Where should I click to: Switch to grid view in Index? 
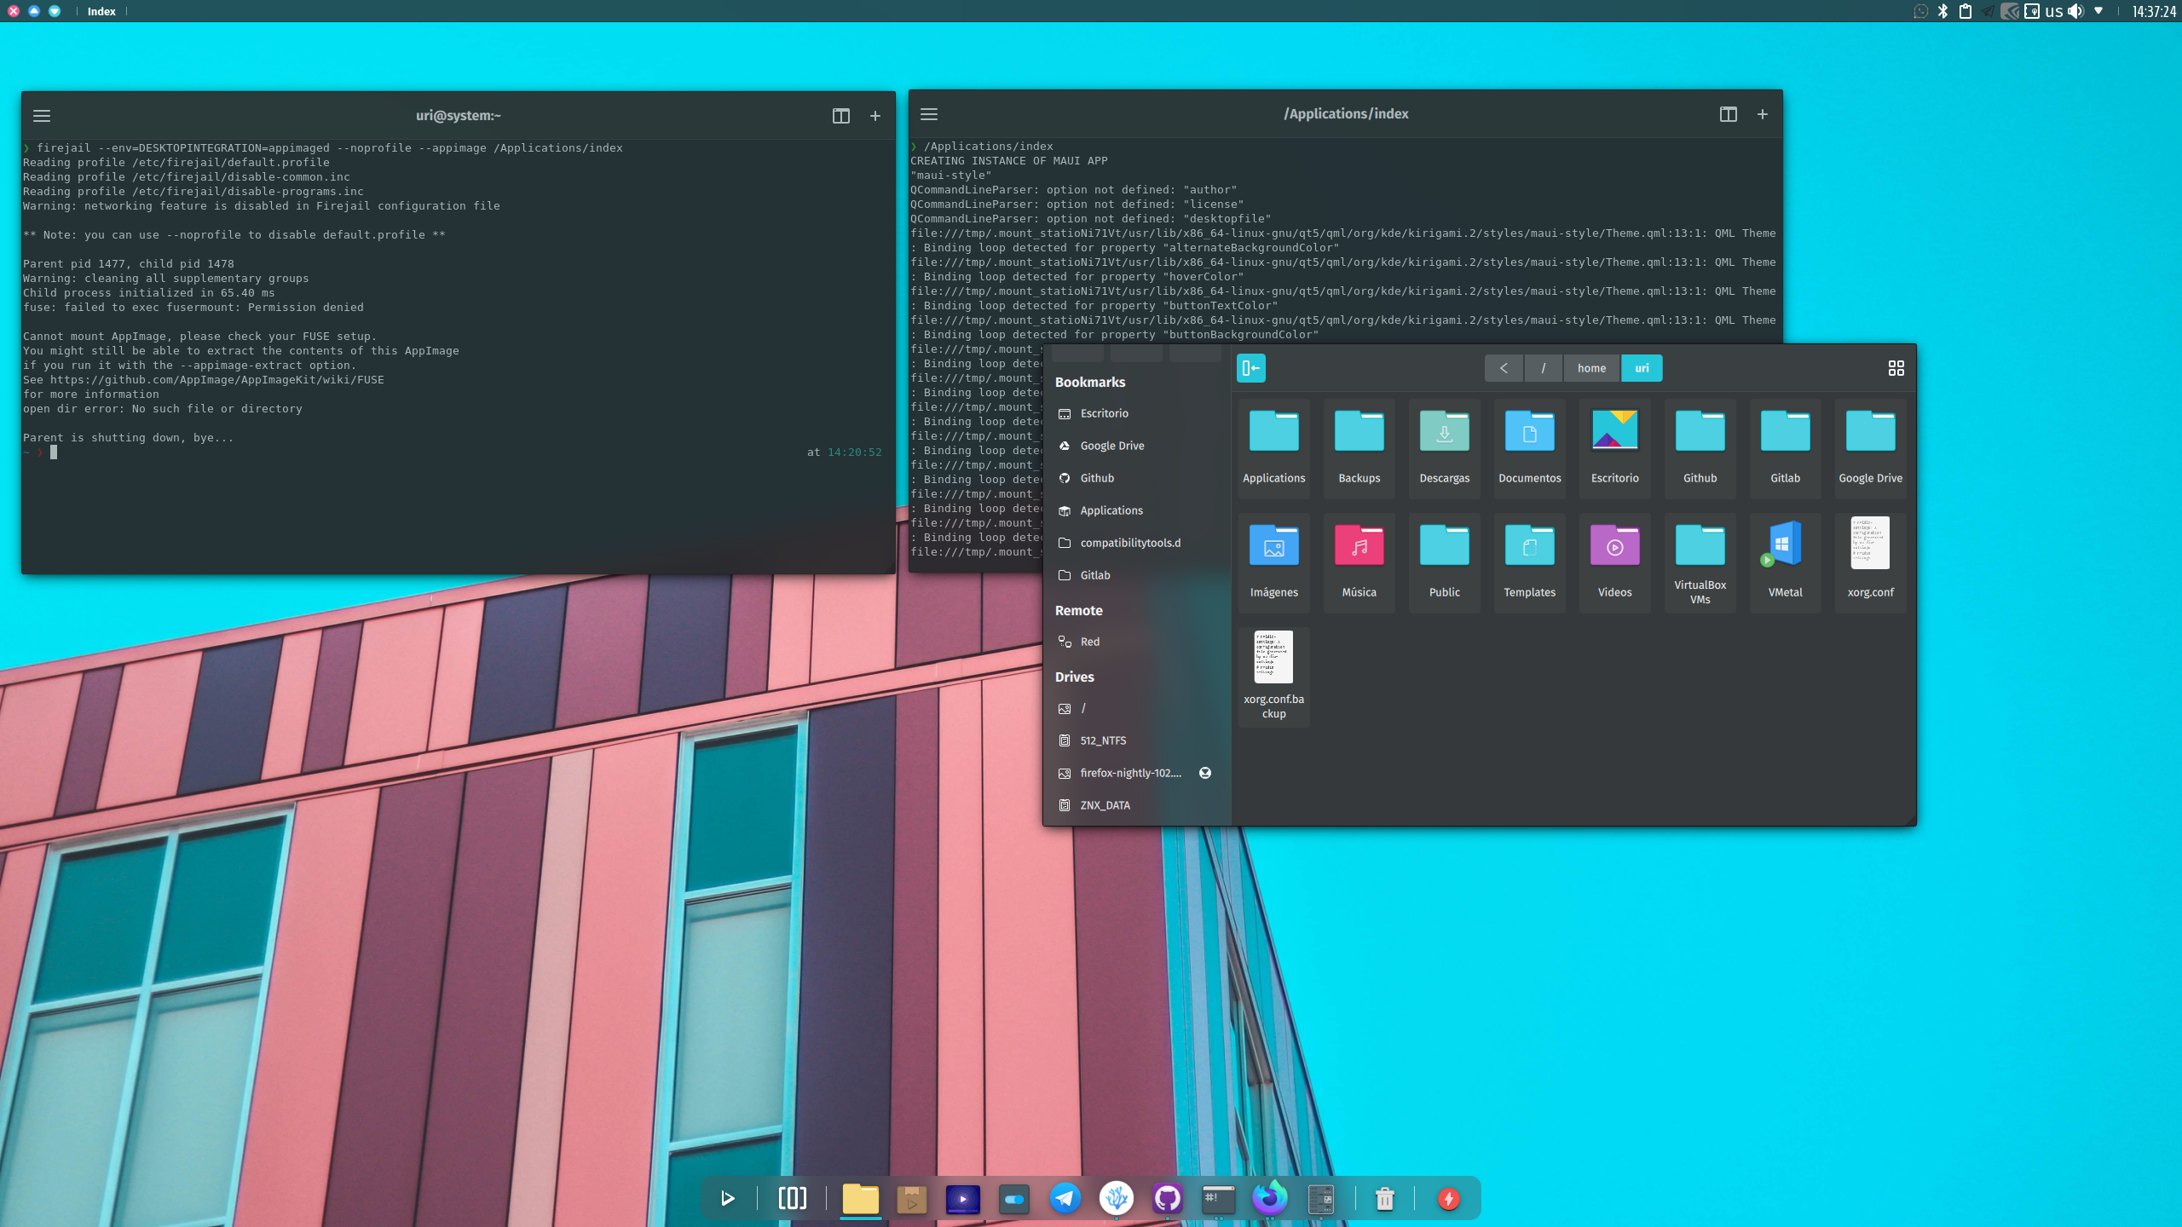(x=1896, y=368)
